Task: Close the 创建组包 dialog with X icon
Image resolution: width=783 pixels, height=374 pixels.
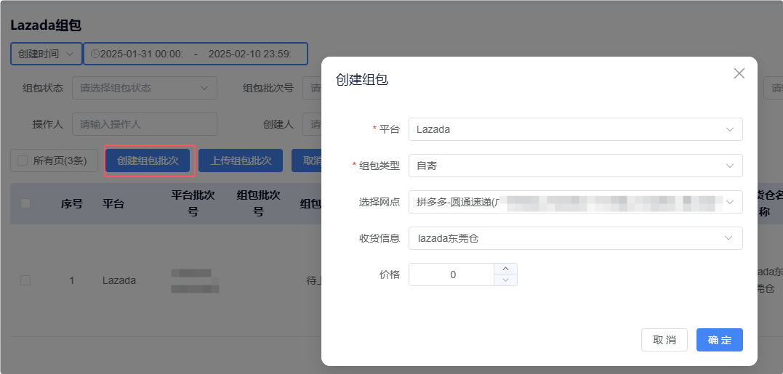Action: click(x=739, y=73)
